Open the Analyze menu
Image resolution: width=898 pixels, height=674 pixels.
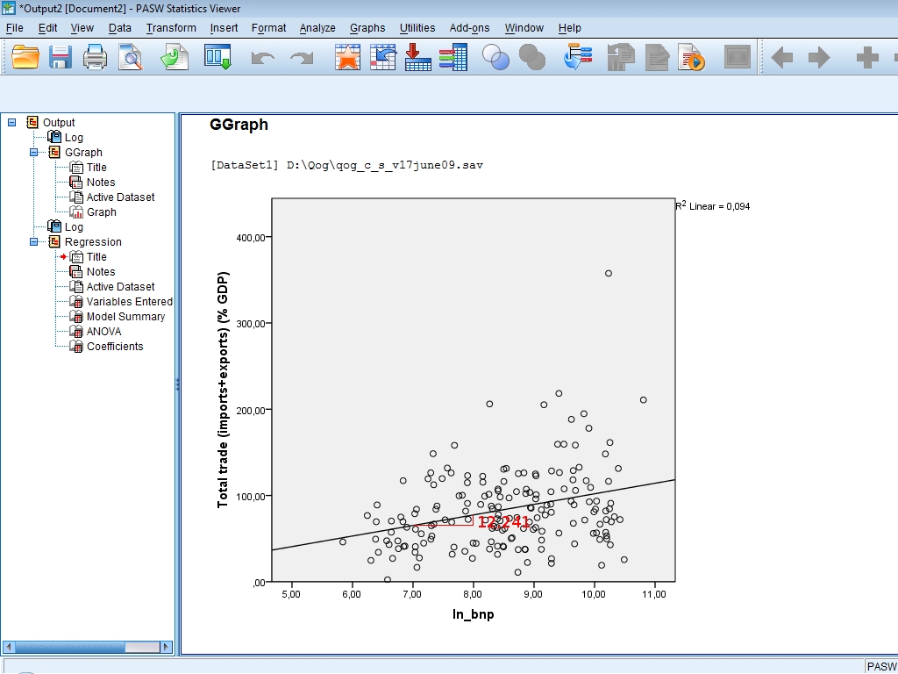point(317,28)
